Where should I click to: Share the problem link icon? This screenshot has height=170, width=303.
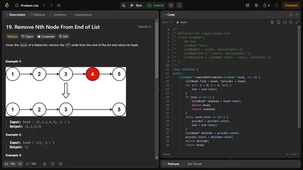(53, 164)
